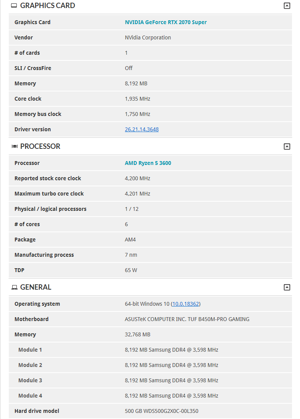Click the GRAPHICS CARD section heading
This screenshot has width=300, height=419.
pos(47,6)
